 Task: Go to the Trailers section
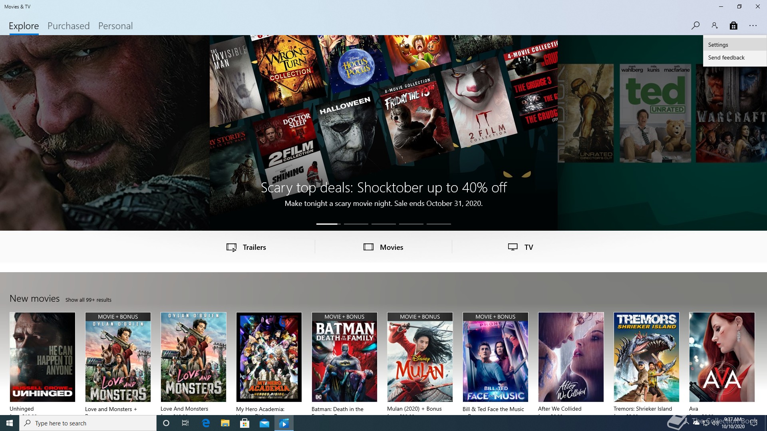(x=246, y=247)
